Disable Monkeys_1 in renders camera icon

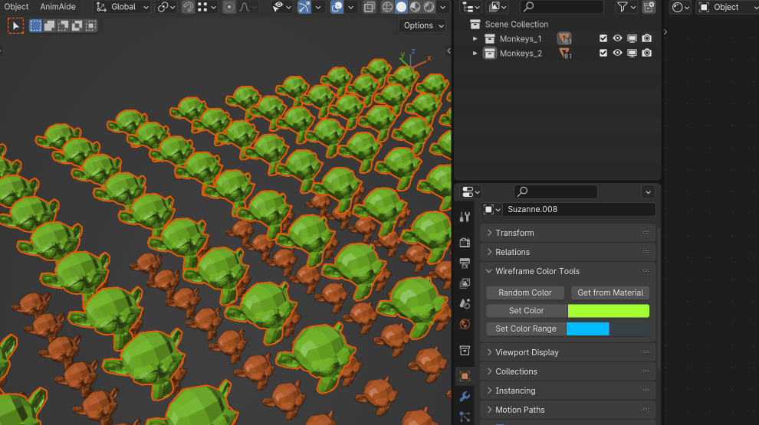pyautogui.click(x=647, y=38)
